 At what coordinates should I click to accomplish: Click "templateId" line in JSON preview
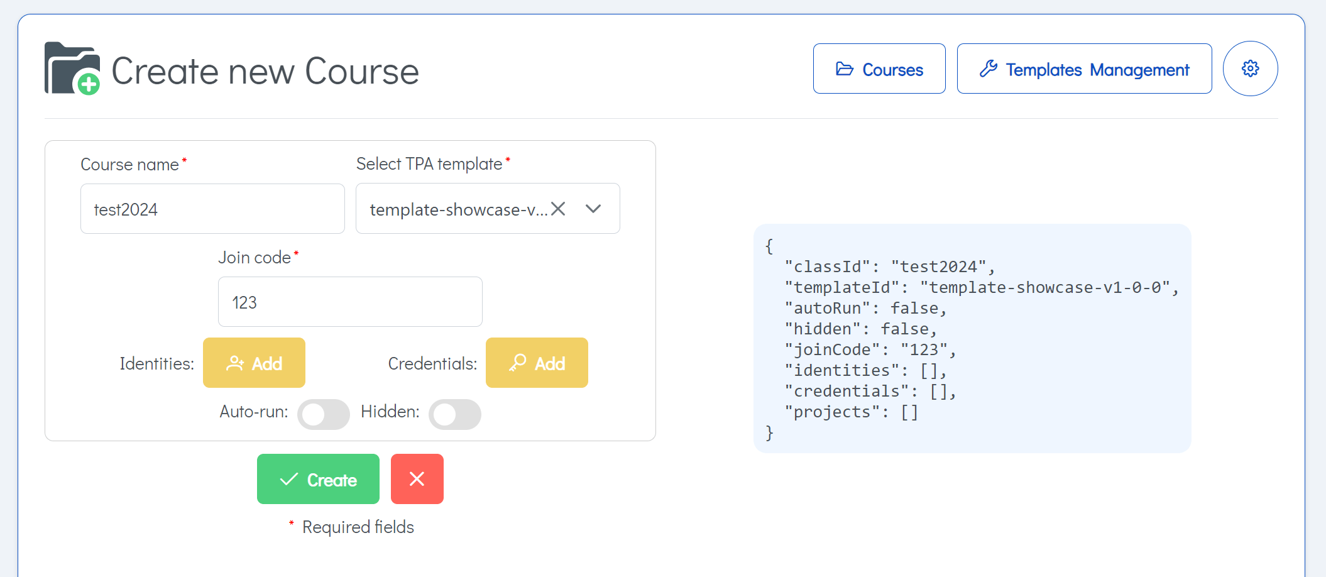point(982,287)
